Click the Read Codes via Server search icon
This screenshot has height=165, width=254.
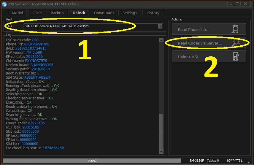[236, 43]
